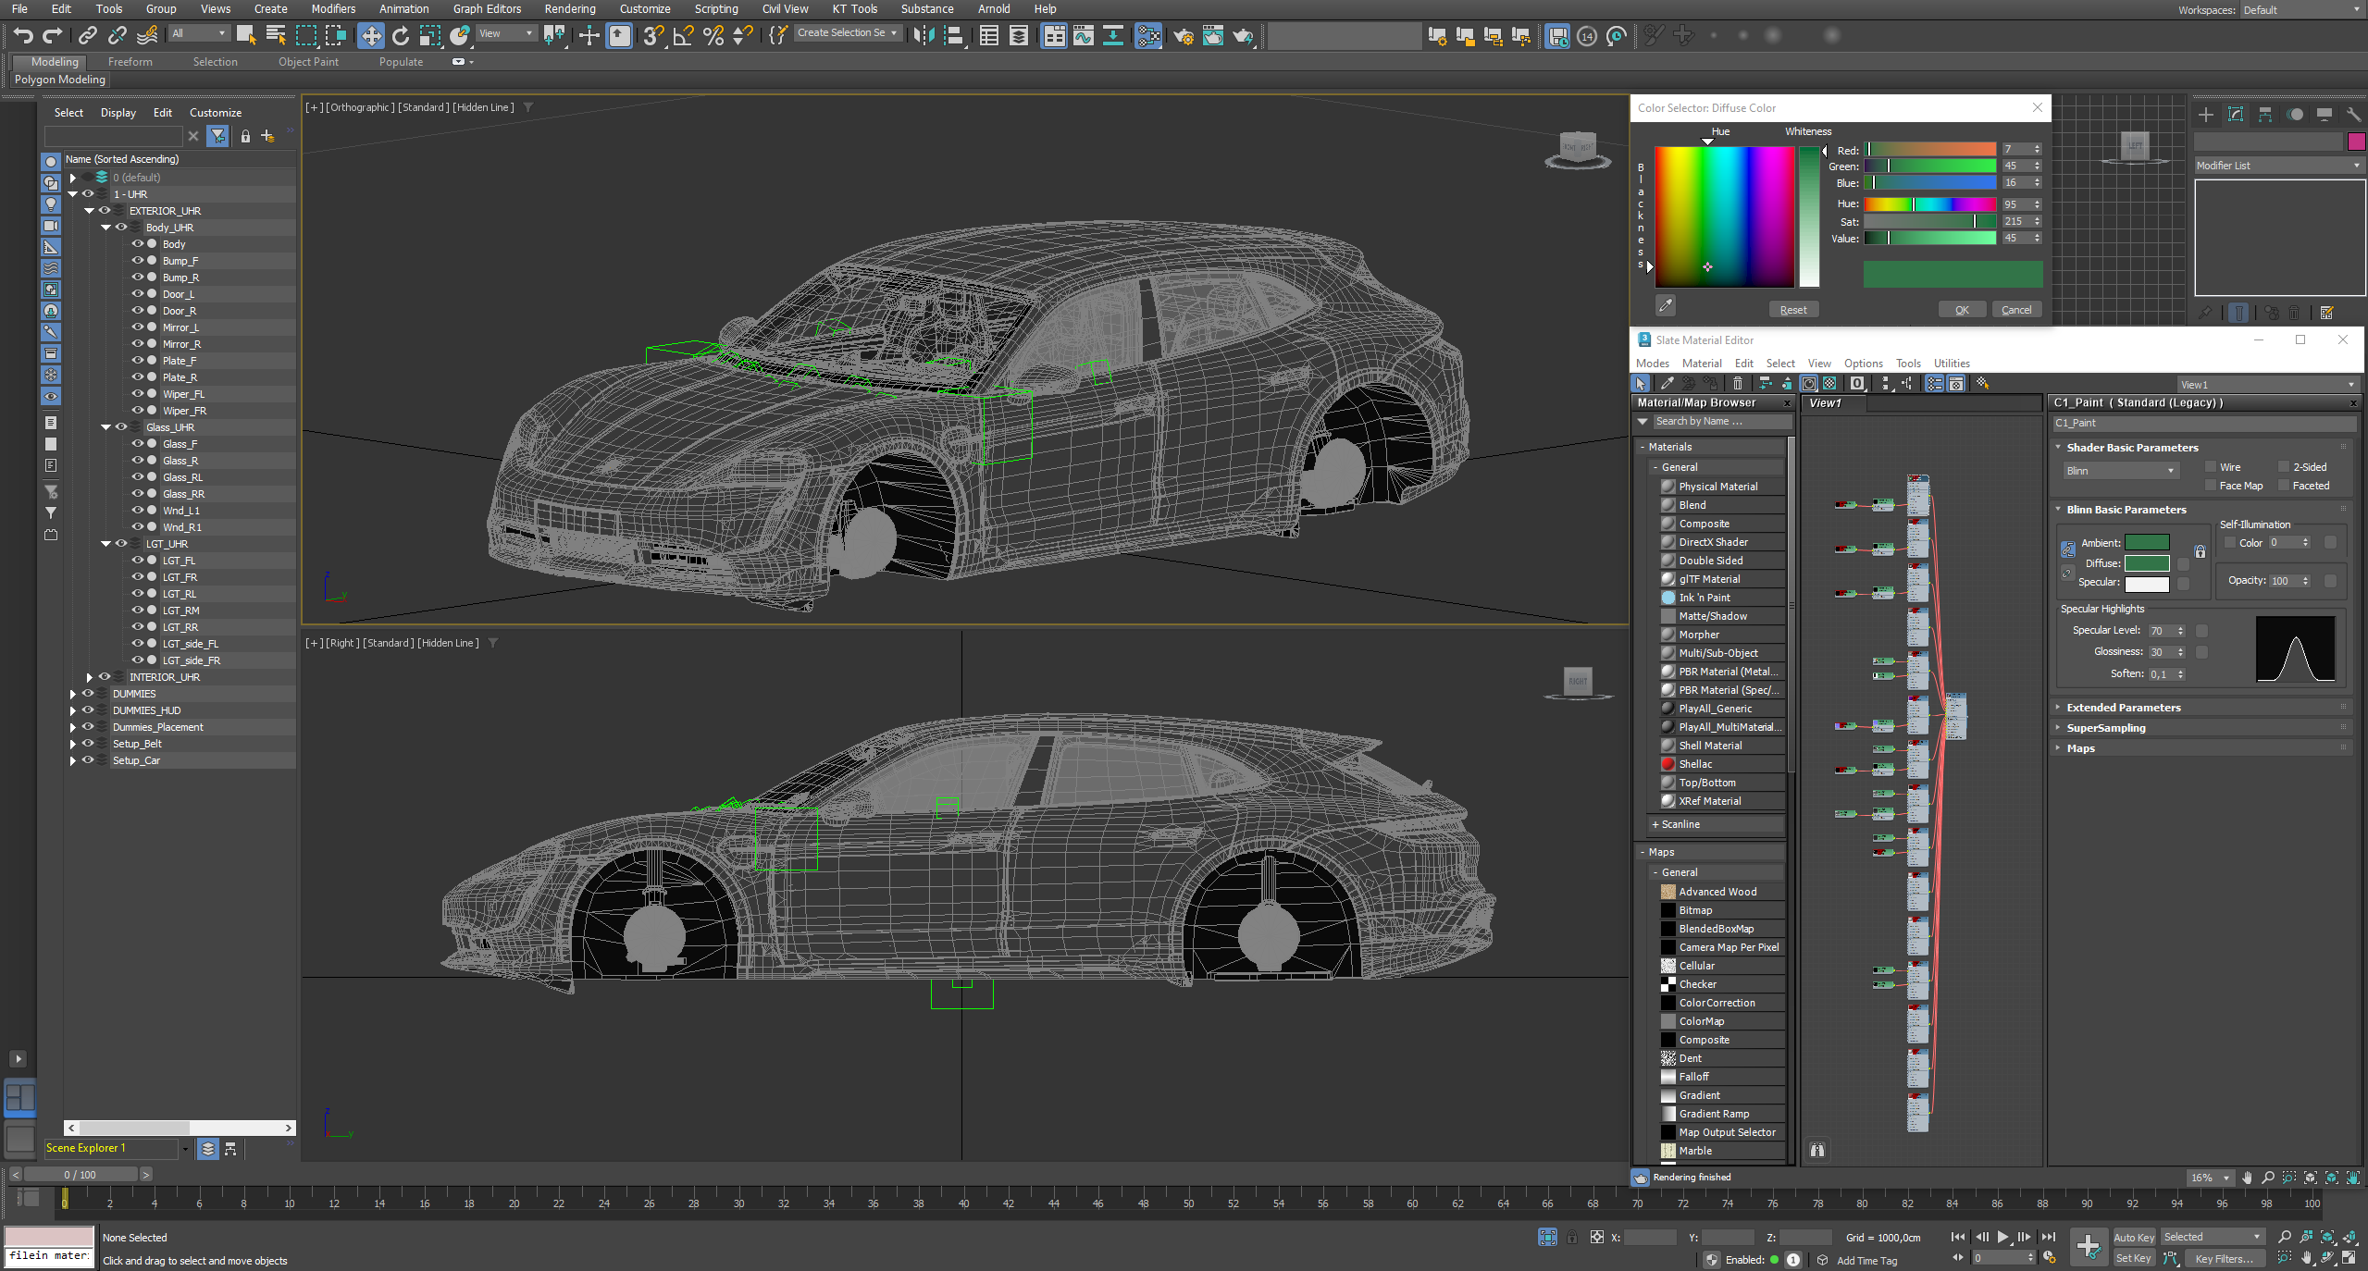Select the Move transform tool
The image size is (2368, 1271).
coord(371,35)
